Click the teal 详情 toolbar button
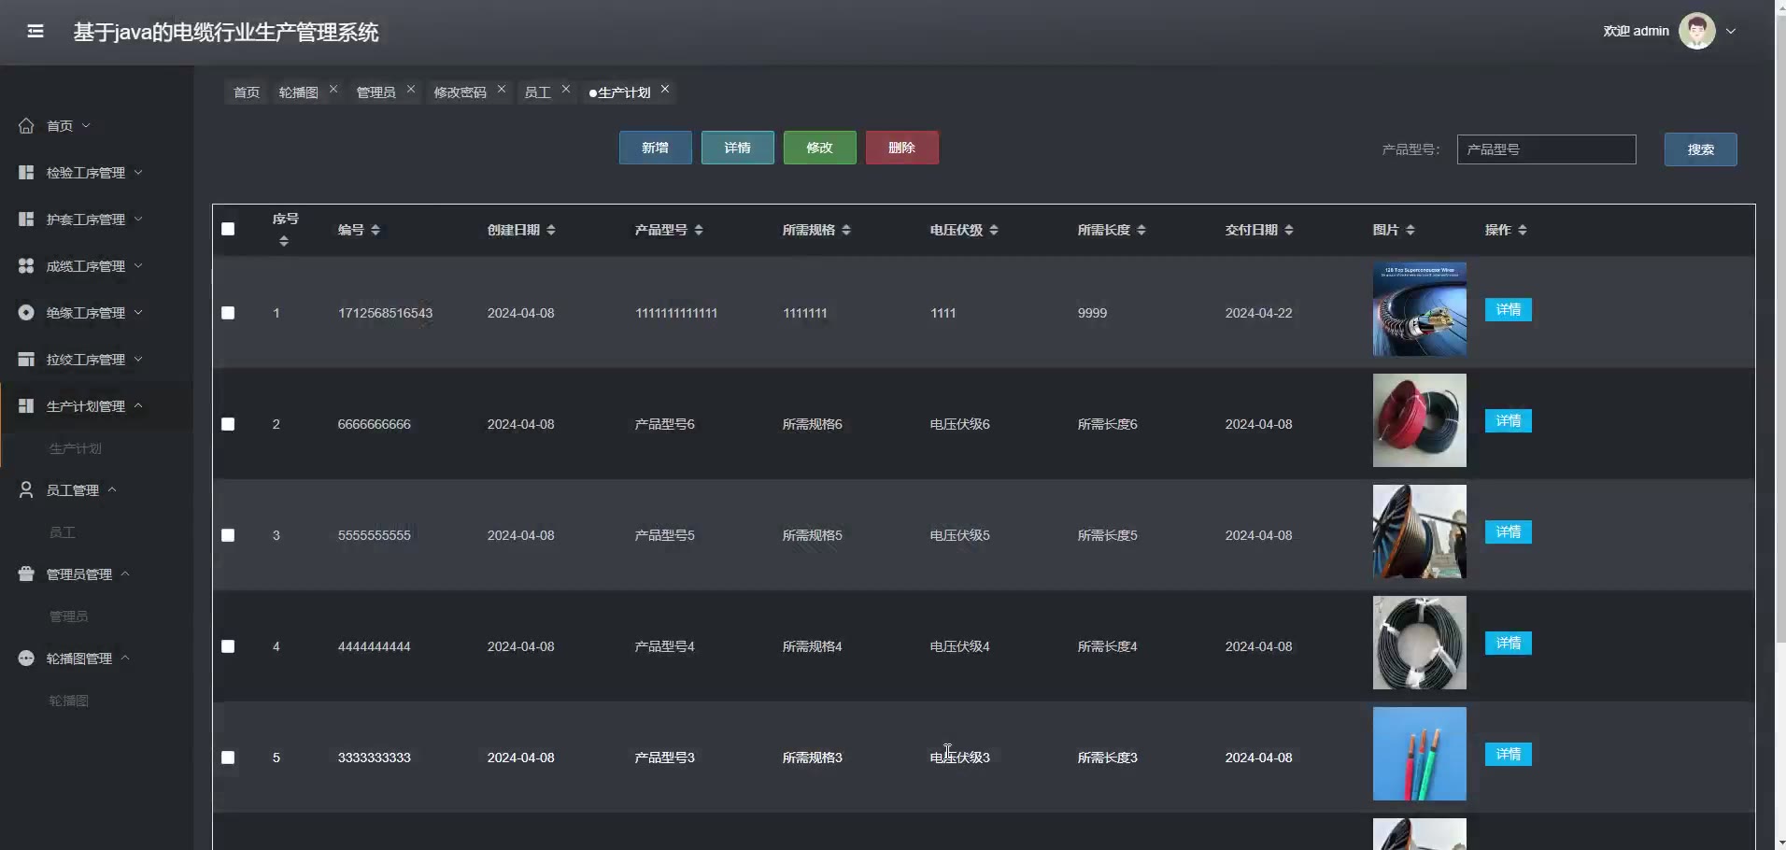This screenshot has width=1786, height=850. (738, 148)
